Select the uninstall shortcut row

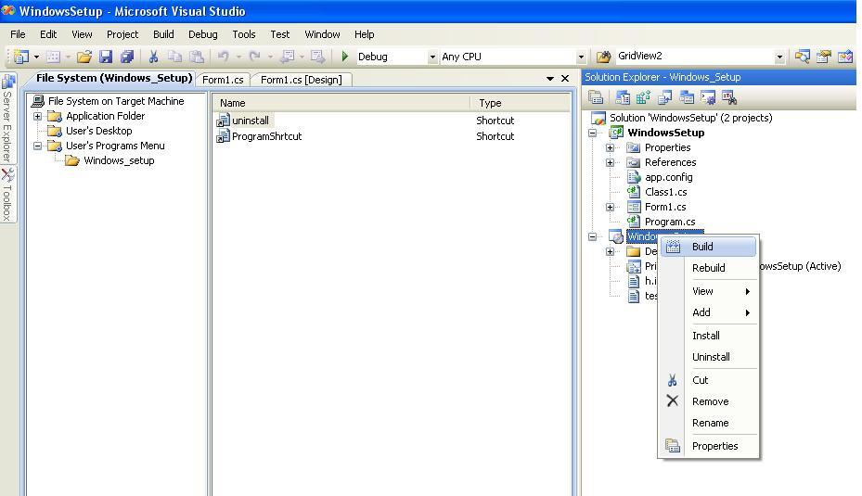click(391, 121)
